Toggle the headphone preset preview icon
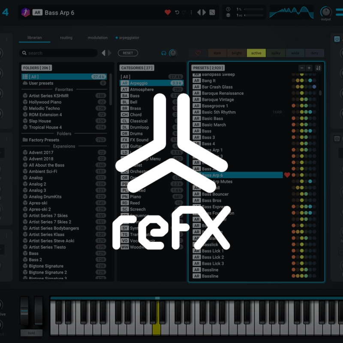Viewport: 343px width, 343px height. tap(164, 53)
